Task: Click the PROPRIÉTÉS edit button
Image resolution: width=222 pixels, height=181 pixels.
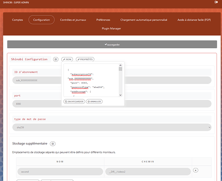Action: (85, 59)
